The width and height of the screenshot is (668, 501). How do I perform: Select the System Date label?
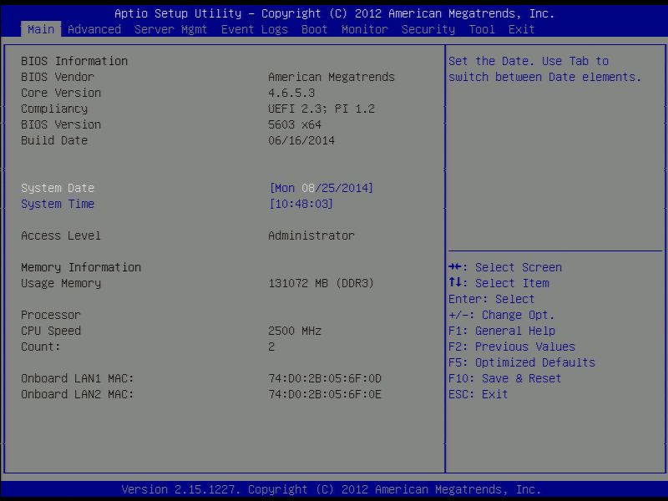[58, 188]
